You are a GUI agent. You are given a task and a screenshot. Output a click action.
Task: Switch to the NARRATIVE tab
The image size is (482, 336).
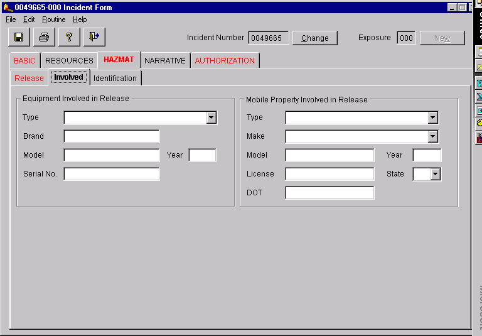[x=164, y=61]
